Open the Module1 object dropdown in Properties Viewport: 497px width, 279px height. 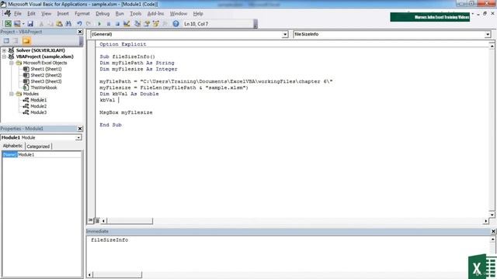point(78,138)
